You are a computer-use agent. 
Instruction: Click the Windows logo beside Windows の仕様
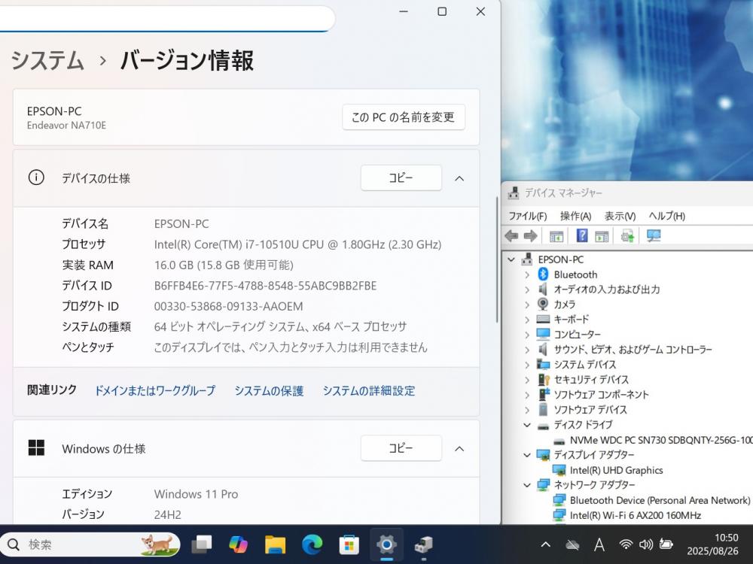point(36,448)
